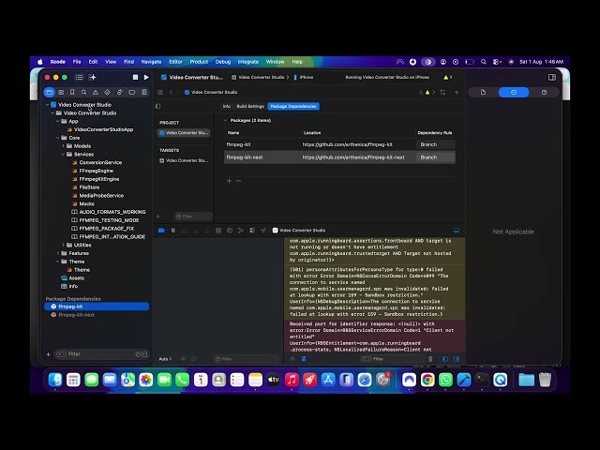Select the Video Converter Studio project entry
Screen dimensions: 600x450
[184, 133]
